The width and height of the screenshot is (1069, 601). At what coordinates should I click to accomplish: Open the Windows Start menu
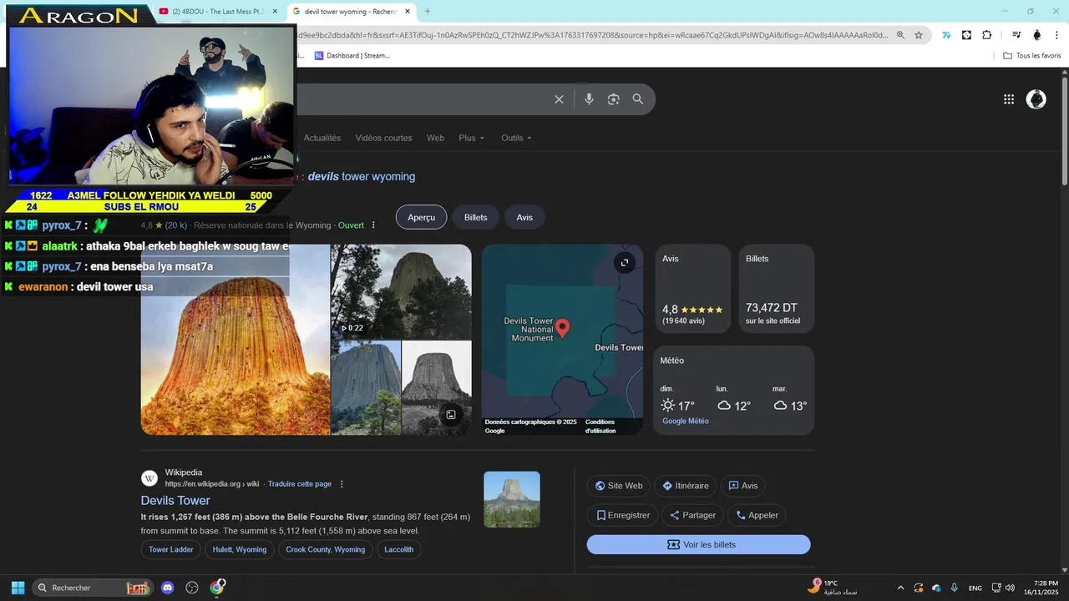click(18, 588)
